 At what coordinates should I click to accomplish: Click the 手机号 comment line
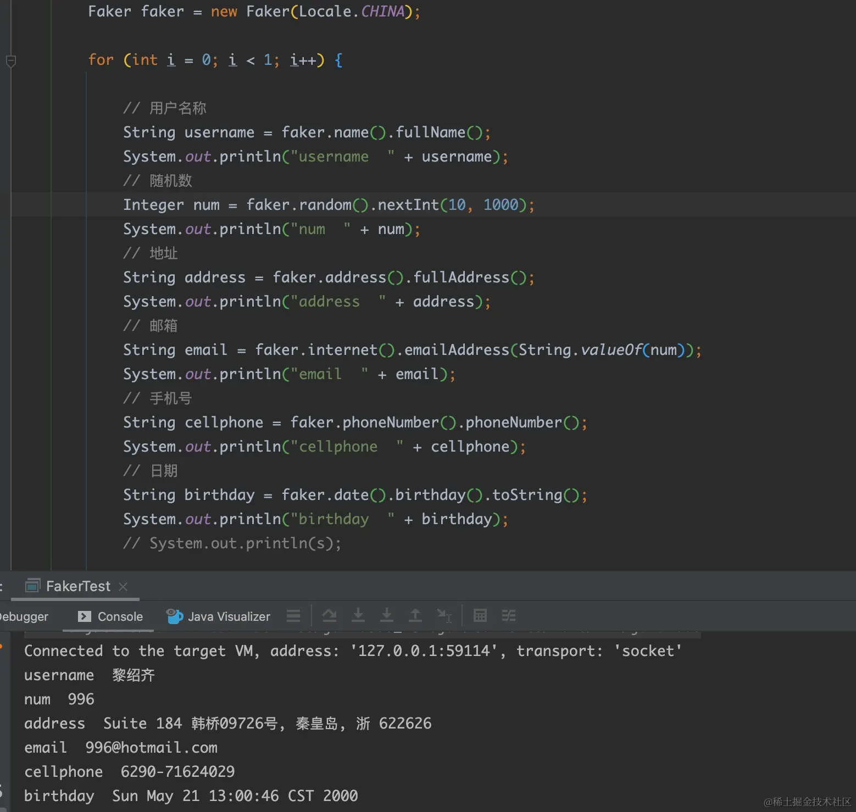158,398
